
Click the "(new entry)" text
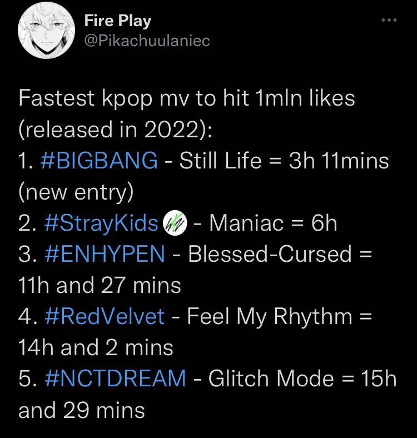point(76,192)
